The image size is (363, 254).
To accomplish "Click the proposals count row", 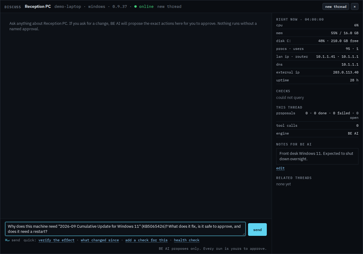I will click(x=317, y=115).
